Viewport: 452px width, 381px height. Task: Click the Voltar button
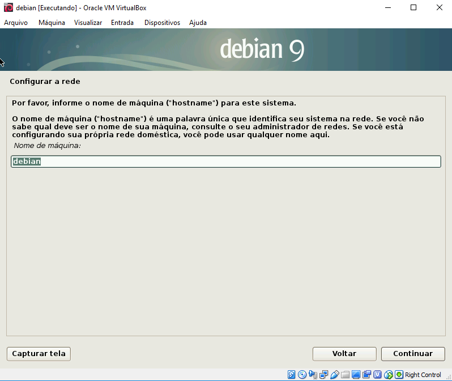[x=344, y=354]
